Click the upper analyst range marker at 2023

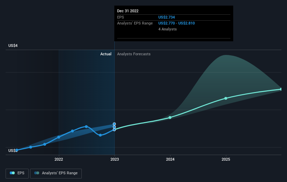(114, 124)
